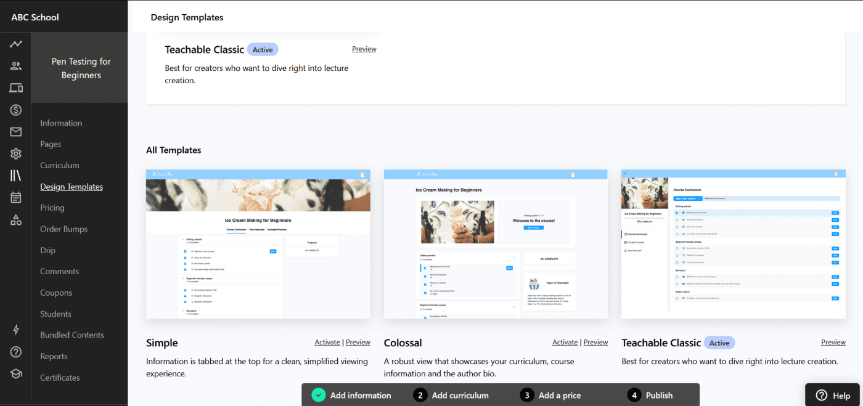This screenshot has height=406, width=863.
Task: Open the Students section
Action: 56,314
